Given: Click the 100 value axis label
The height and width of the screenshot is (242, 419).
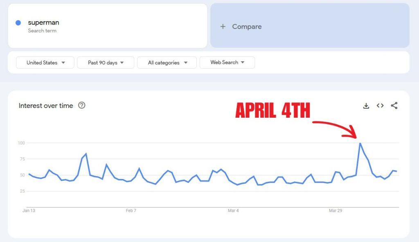Looking at the screenshot, I should click(x=21, y=143).
